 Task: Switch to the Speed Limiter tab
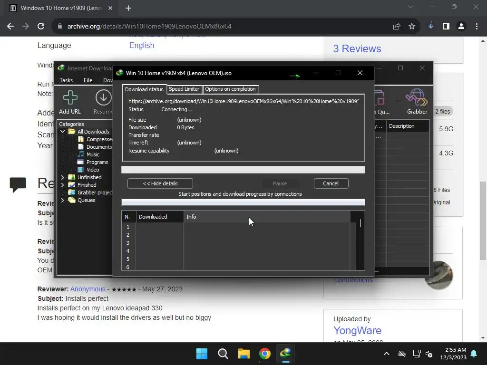[x=184, y=89]
